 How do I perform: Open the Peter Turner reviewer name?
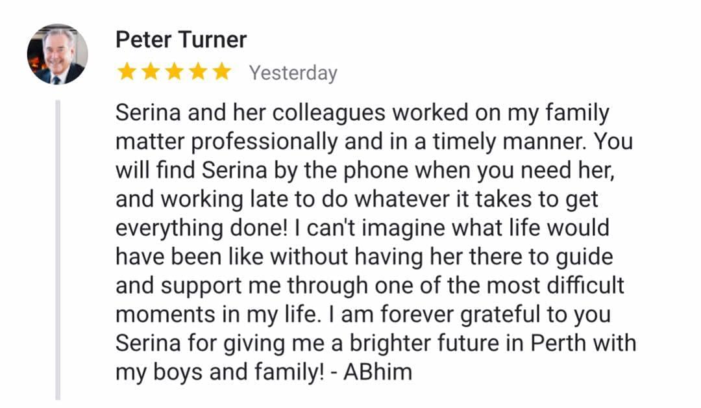click(x=181, y=40)
